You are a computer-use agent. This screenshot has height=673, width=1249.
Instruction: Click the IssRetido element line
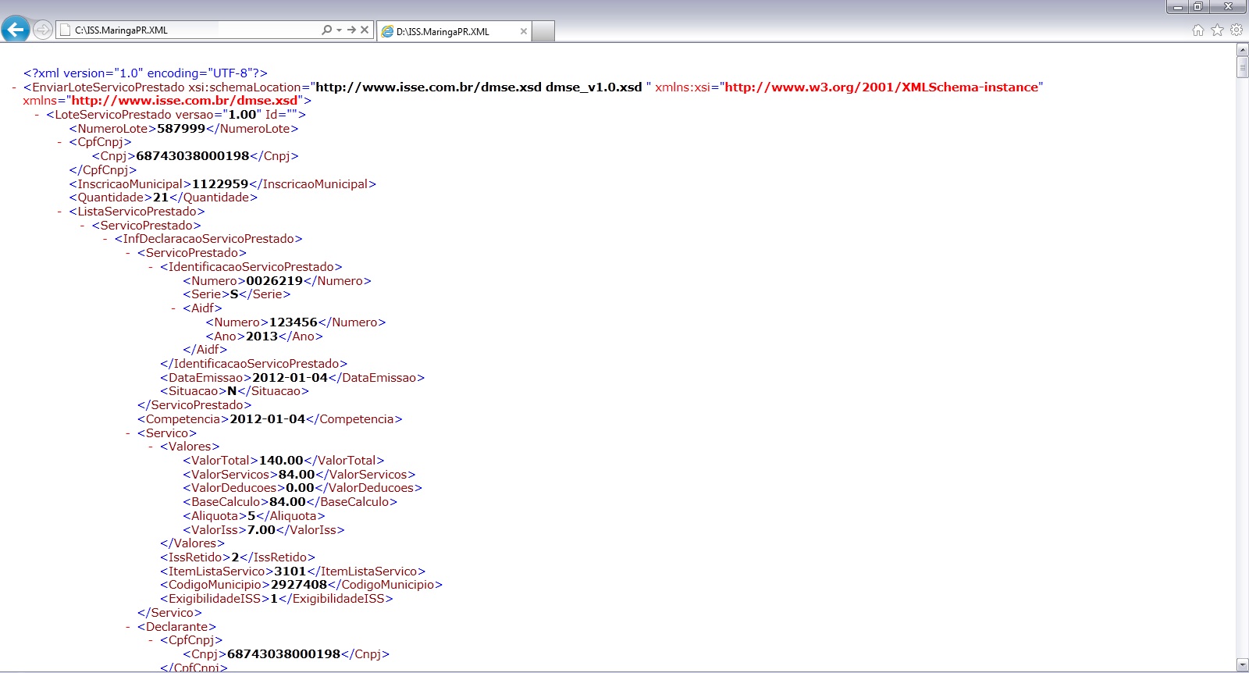pyautogui.click(x=238, y=557)
